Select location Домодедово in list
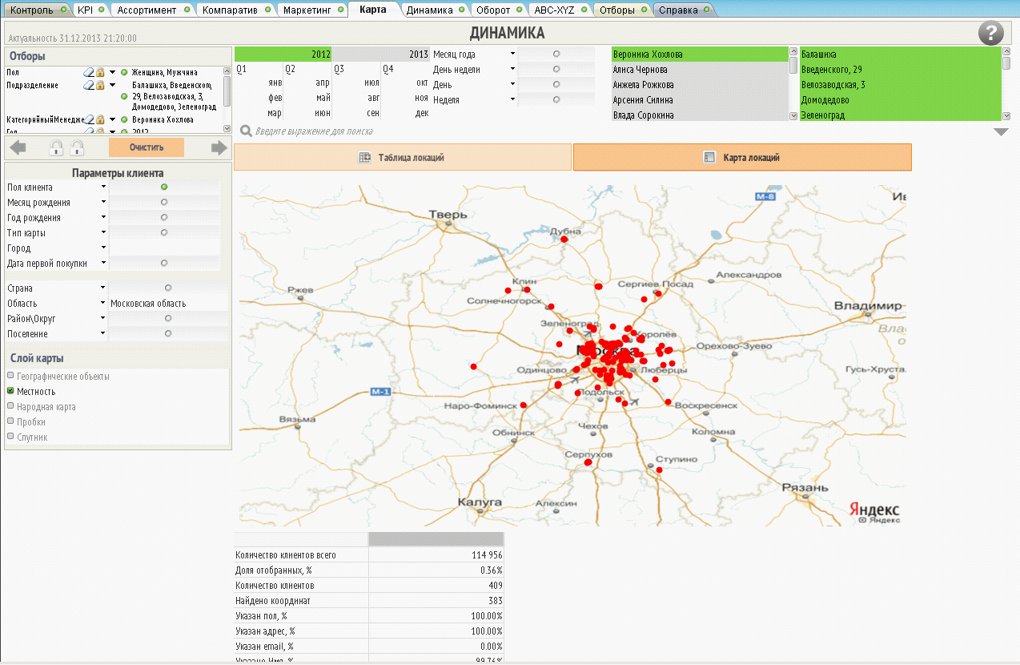This screenshot has height=665, width=1020. coord(901,100)
